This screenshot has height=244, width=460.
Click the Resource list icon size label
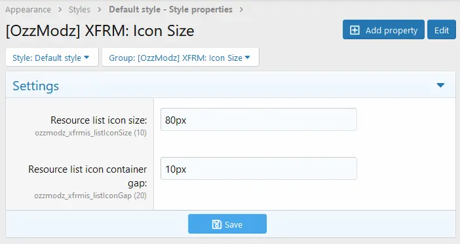(98, 120)
